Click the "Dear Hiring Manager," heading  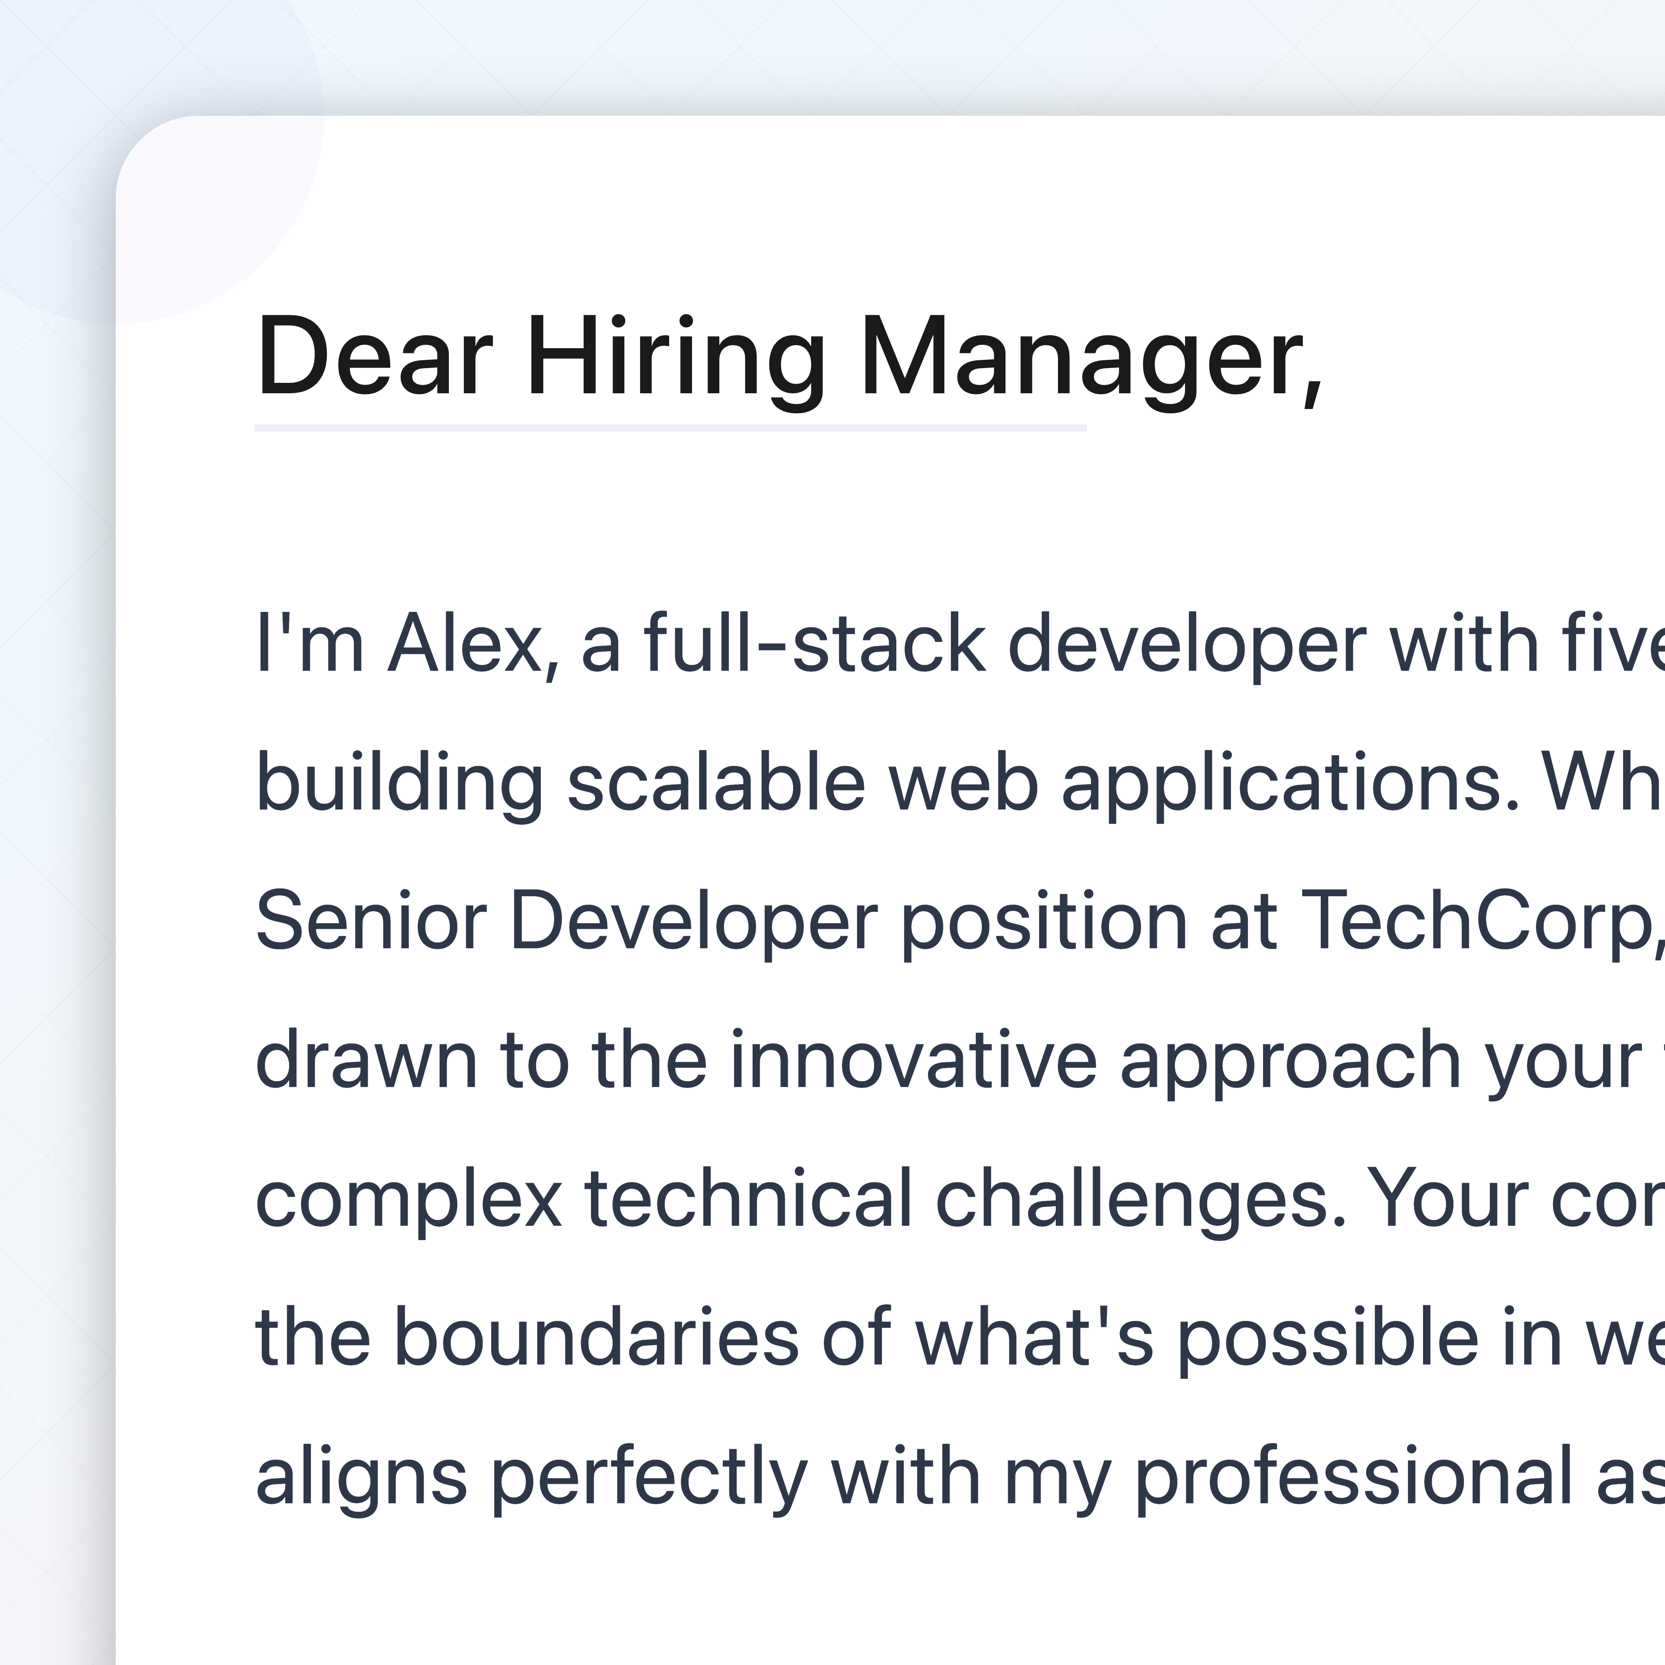[789, 356]
